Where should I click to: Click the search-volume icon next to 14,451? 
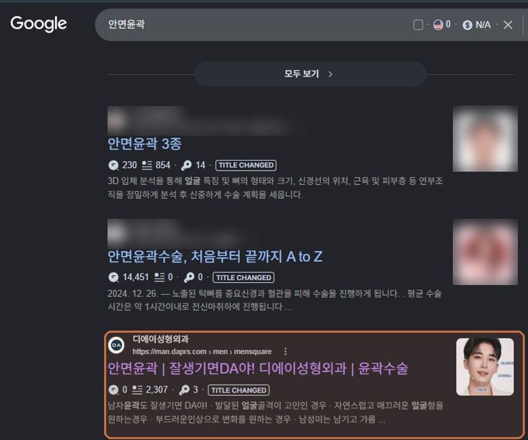pyautogui.click(x=113, y=278)
